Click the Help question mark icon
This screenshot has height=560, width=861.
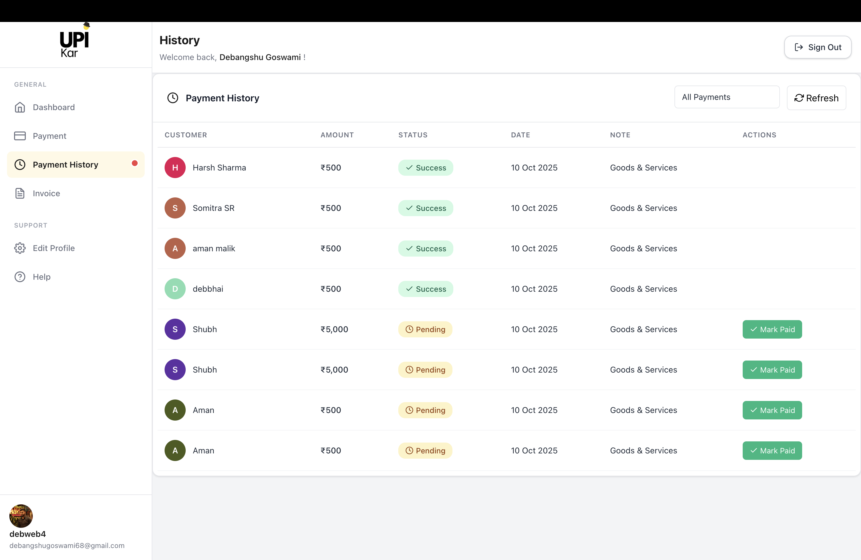(x=20, y=277)
